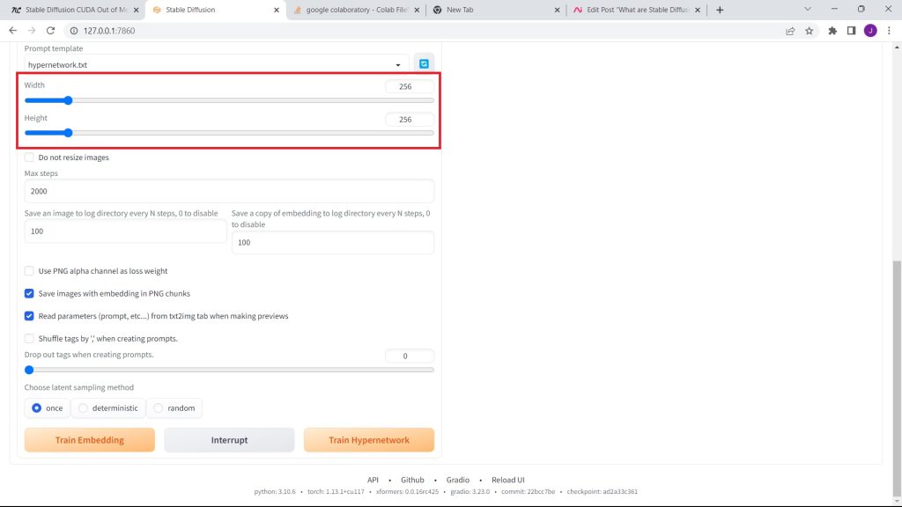Toggle the browser side panel icon
The height and width of the screenshot is (507, 902).
click(851, 31)
